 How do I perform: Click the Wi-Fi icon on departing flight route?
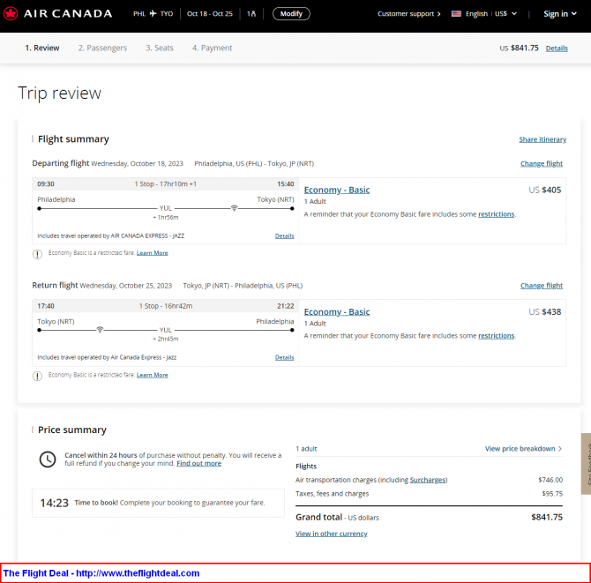[x=234, y=208]
